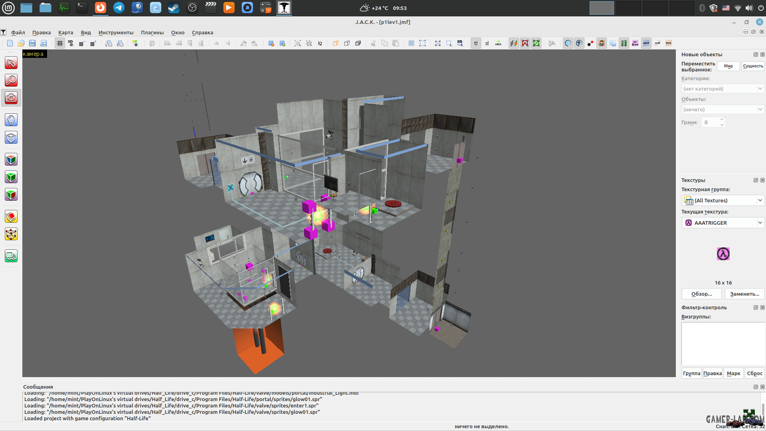Open Steam from the taskbar
Viewport: 766px width, 431px height.
[x=174, y=8]
